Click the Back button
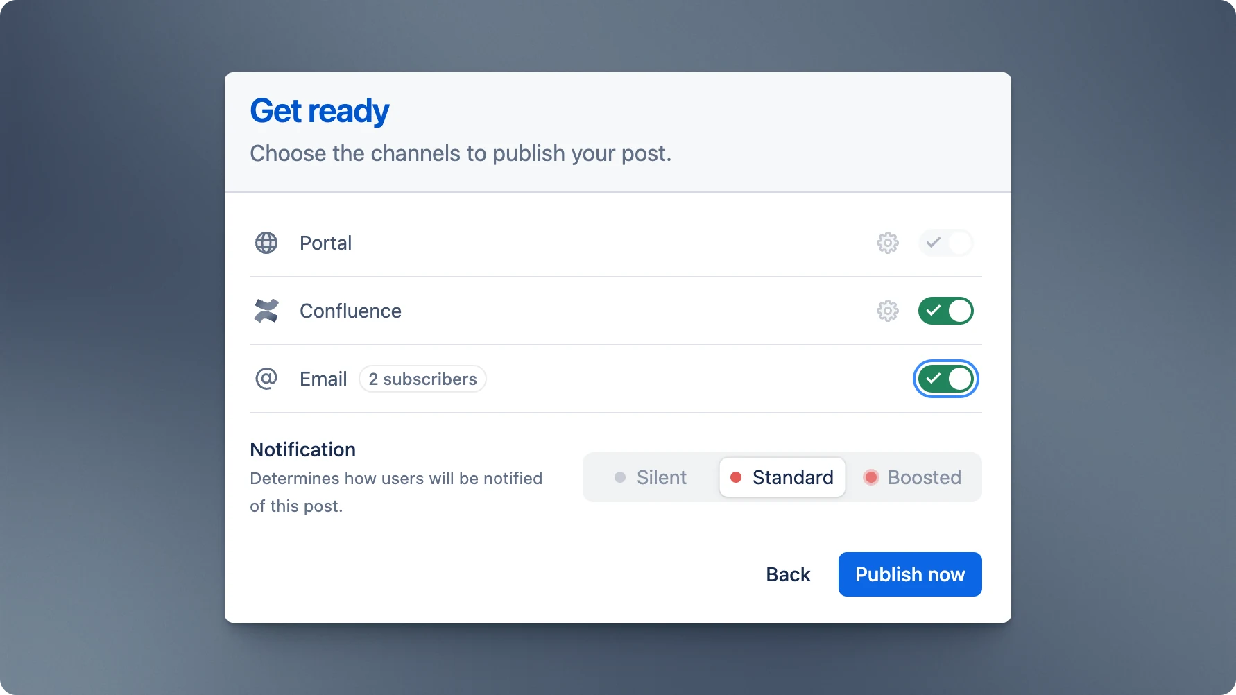 point(788,574)
